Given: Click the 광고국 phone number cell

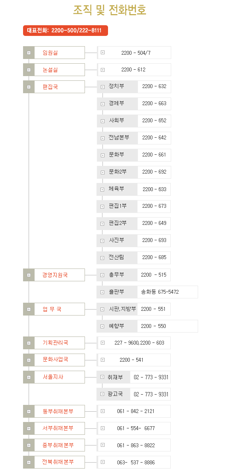Looking at the screenshot, I should point(151,394).
